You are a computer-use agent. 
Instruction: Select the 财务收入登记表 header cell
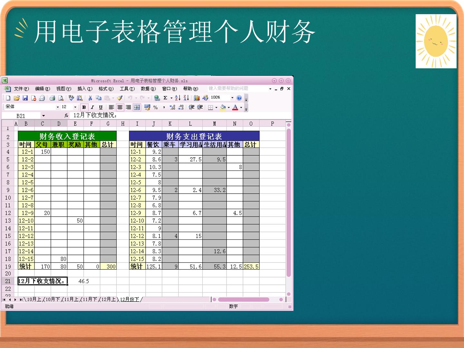pyautogui.click(x=67, y=136)
